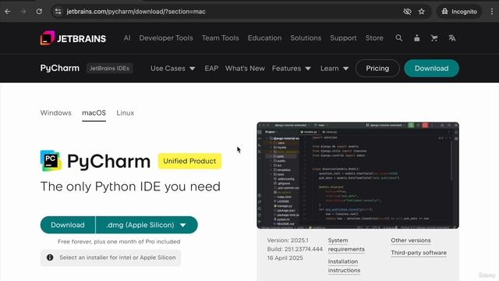The image size is (499, 281).
Task: Open the AI menu item
Action: coord(127,38)
